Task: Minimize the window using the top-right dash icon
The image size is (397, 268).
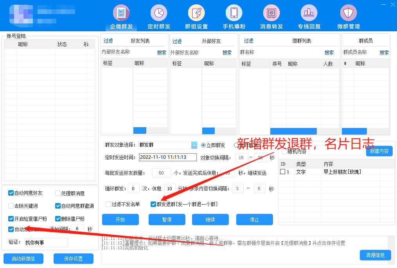Action: pyautogui.click(x=382, y=4)
